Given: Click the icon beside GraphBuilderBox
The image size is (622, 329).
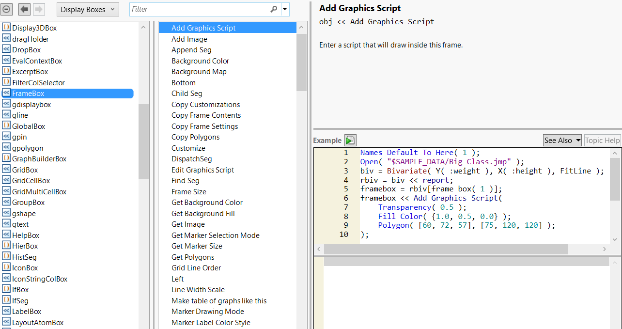Looking at the screenshot, I should [6, 159].
